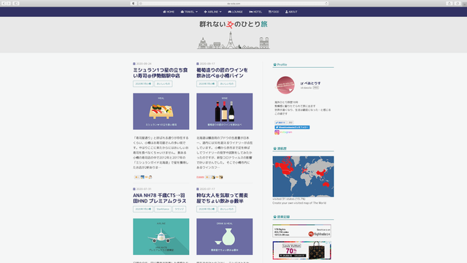The image size is (467, 263).
Task: Click the Paris skyline header illustration
Action: click(233, 40)
